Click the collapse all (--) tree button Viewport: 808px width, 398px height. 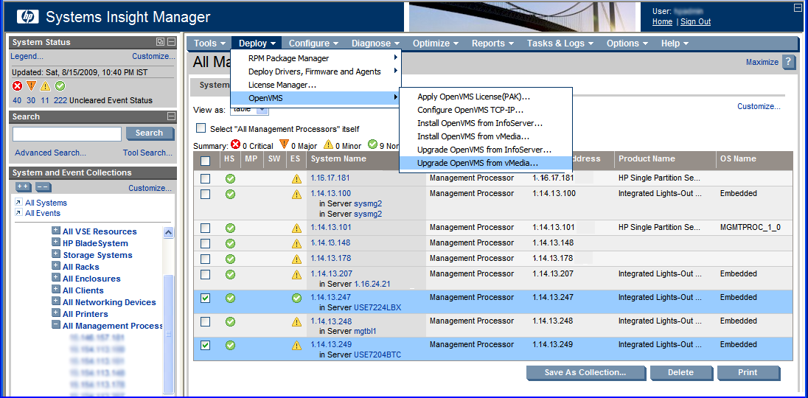pyautogui.click(x=43, y=187)
